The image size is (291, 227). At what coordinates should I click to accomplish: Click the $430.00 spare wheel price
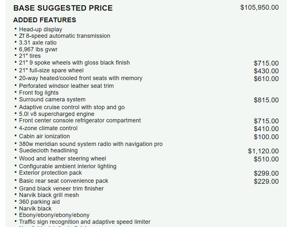[x=266, y=71]
